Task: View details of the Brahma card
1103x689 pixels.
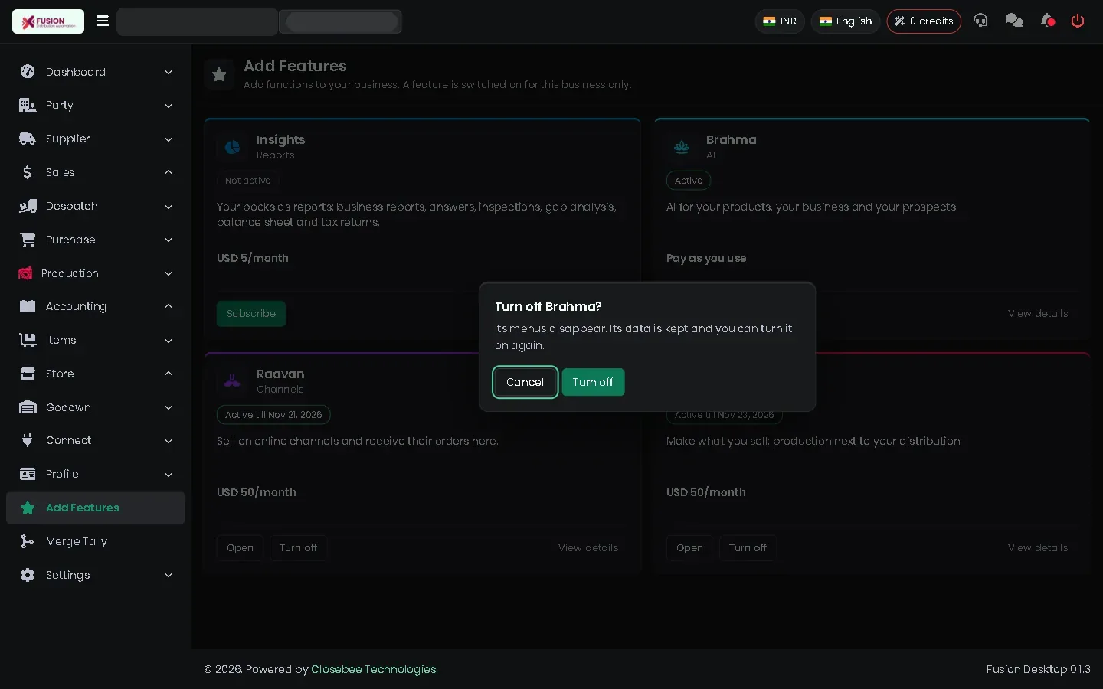Action: tap(1038, 314)
